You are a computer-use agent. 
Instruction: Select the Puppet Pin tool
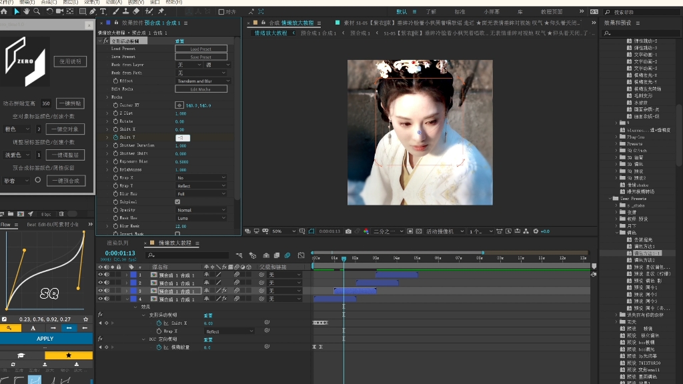click(162, 11)
